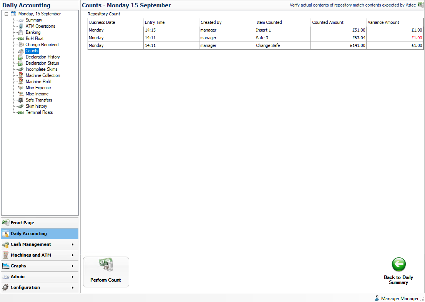
Task: Click the Safe Transfers safe icon
Action: click(x=21, y=100)
